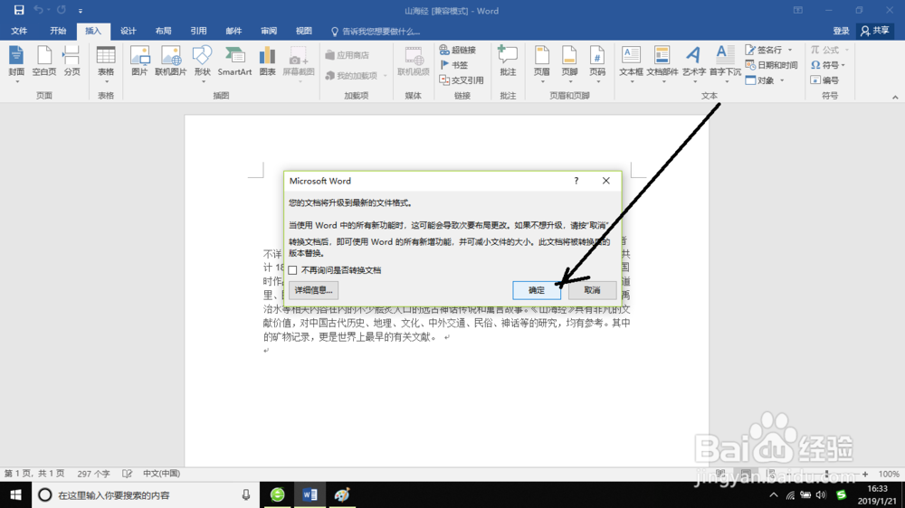
Task: Click the Windows search box in taskbar
Action: pyautogui.click(x=144, y=494)
